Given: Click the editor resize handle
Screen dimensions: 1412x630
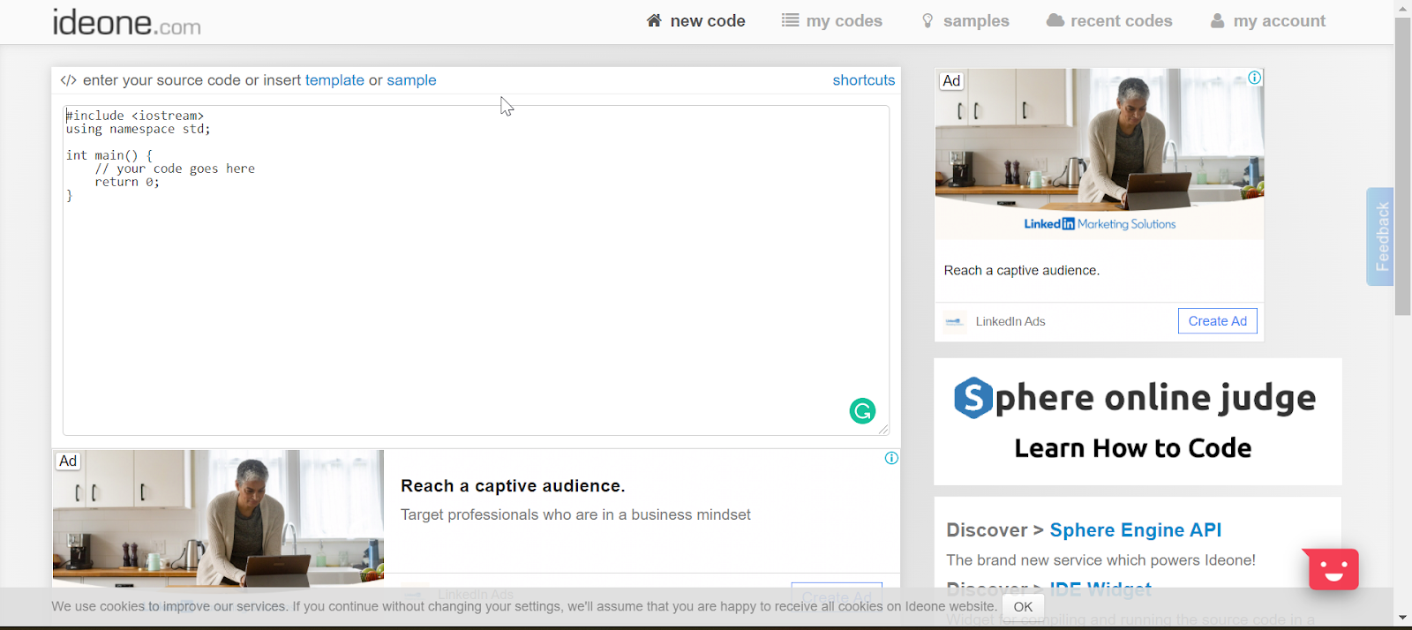Looking at the screenshot, I should click(x=883, y=429).
